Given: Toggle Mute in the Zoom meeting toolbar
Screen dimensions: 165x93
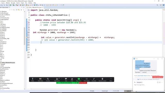Looking at the screenshot, I should (33, 80).
